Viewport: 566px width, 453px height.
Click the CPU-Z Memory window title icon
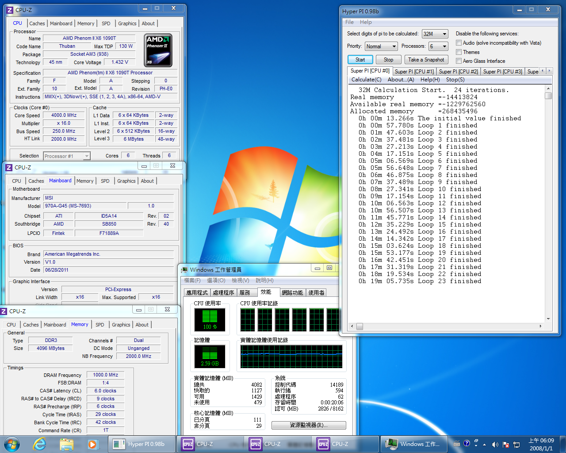pyautogui.click(x=4, y=311)
